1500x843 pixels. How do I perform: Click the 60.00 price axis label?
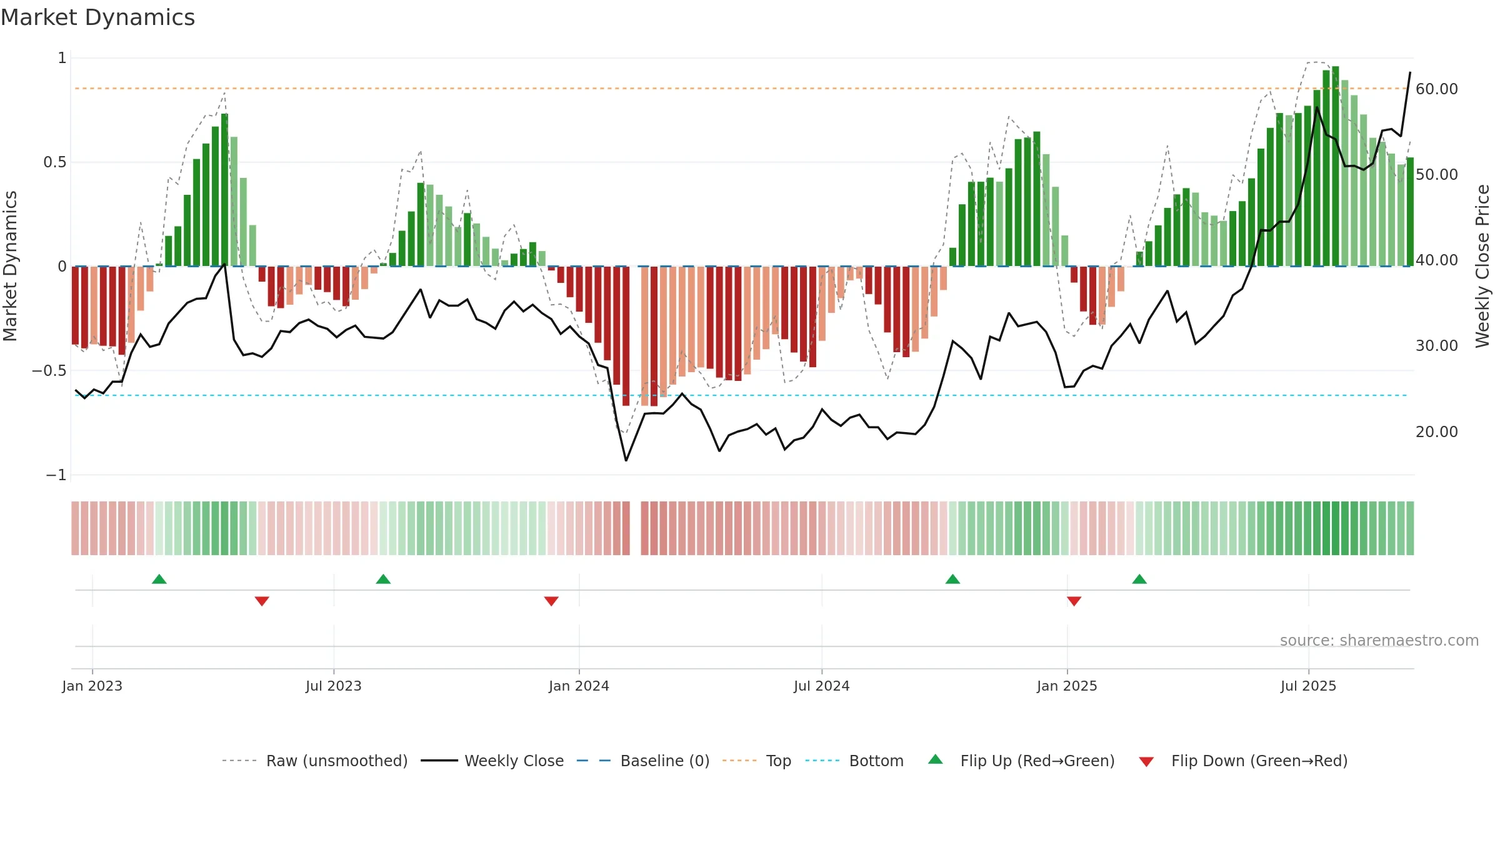click(x=1437, y=89)
